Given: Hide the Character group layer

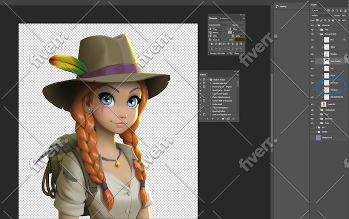Looking at the screenshot, I should (x=312, y=25).
